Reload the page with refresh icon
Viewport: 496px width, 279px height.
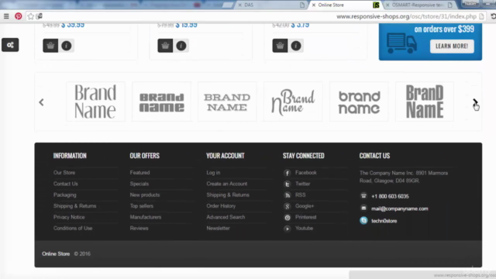493,16
